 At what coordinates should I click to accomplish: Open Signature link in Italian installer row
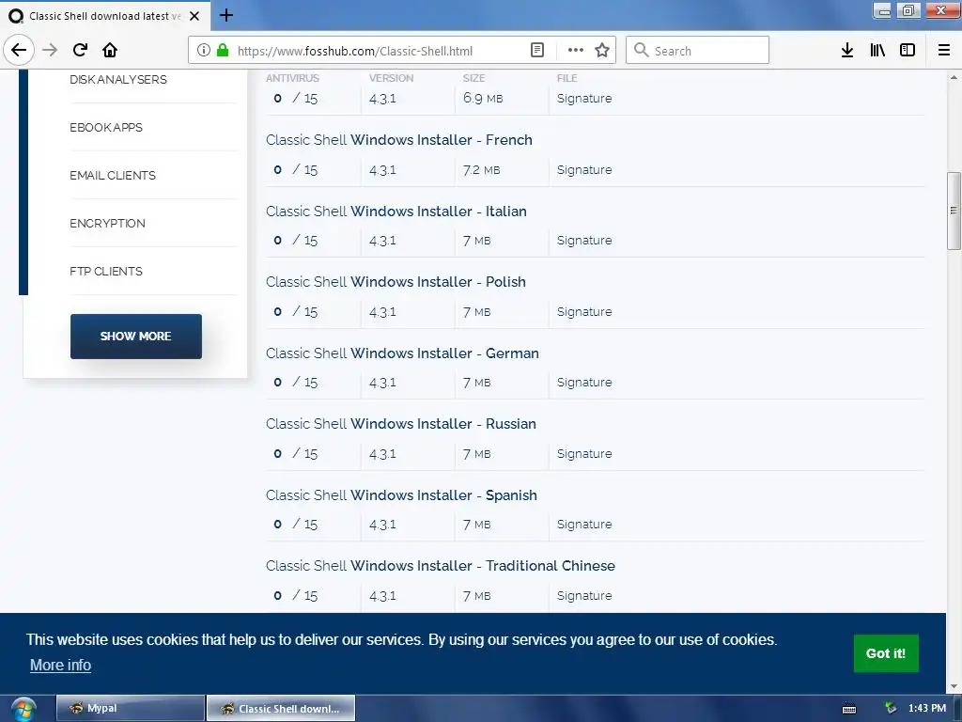tap(584, 240)
